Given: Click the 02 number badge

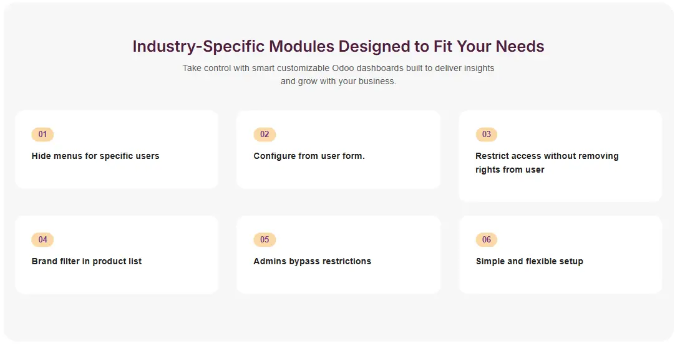Looking at the screenshot, I should (265, 135).
